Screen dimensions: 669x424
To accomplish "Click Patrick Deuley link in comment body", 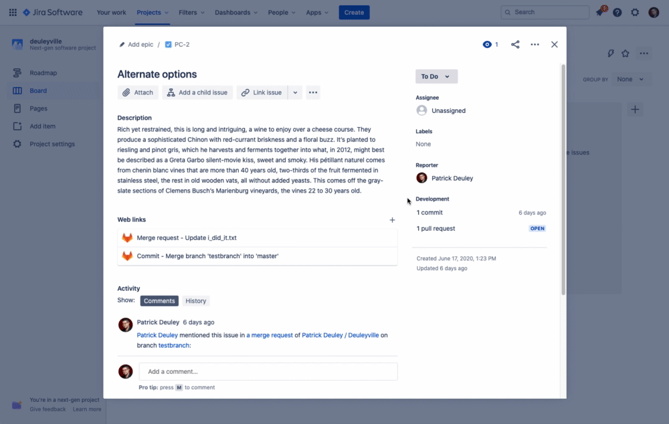I will coord(157,335).
